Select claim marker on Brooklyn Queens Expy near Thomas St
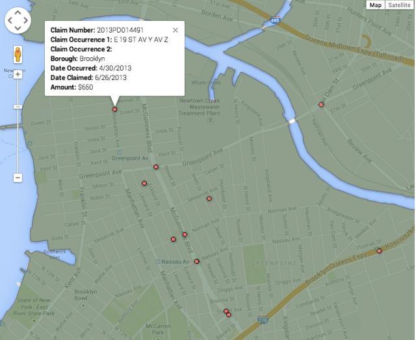The width and height of the screenshot is (416, 340). pyautogui.click(x=379, y=250)
